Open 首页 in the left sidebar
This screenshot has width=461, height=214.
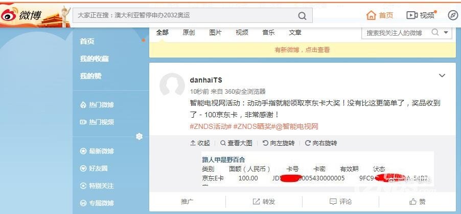click(87, 42)
